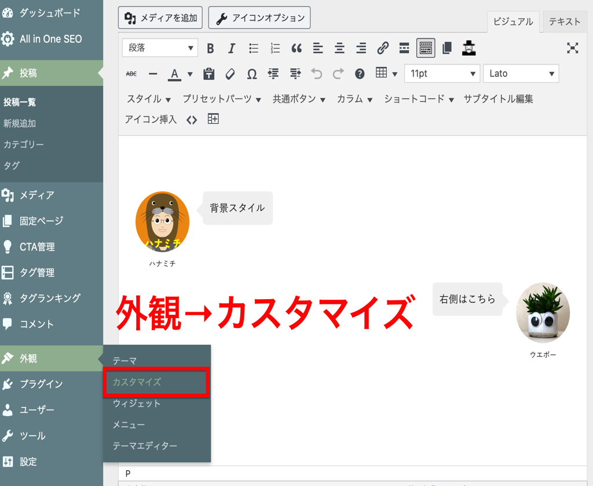Toggle bold text formatting
The width and height of the screenshot is (593, 486).
click(x=210, y=49)
